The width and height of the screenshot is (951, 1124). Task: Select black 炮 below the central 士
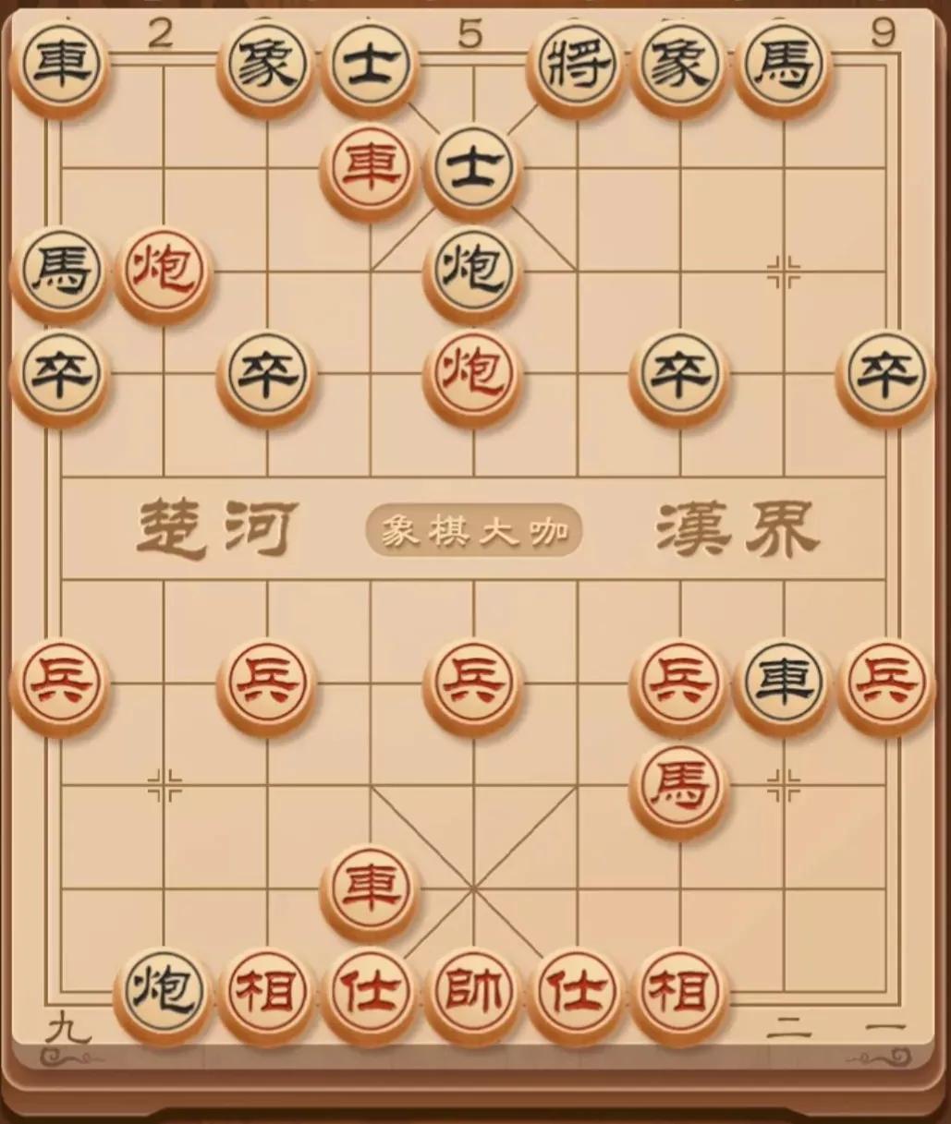tap(473, 272)
